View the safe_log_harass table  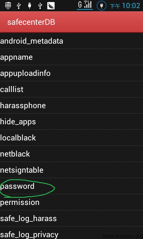click(71, 219)
